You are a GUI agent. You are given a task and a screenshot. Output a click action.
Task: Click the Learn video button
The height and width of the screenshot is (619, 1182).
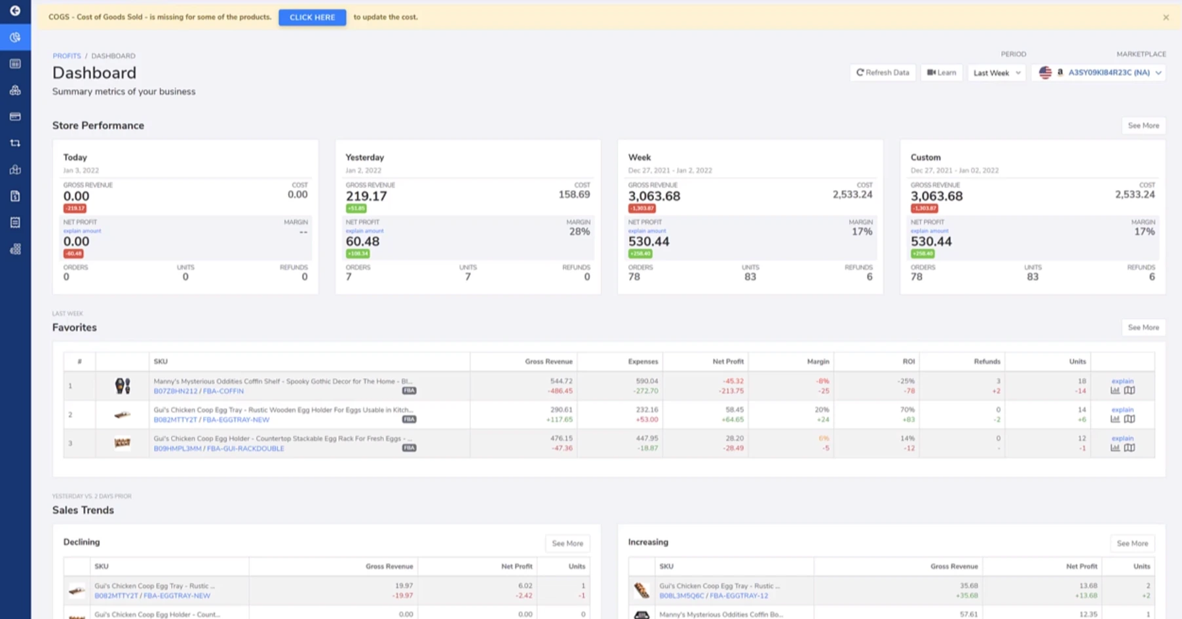942,73
